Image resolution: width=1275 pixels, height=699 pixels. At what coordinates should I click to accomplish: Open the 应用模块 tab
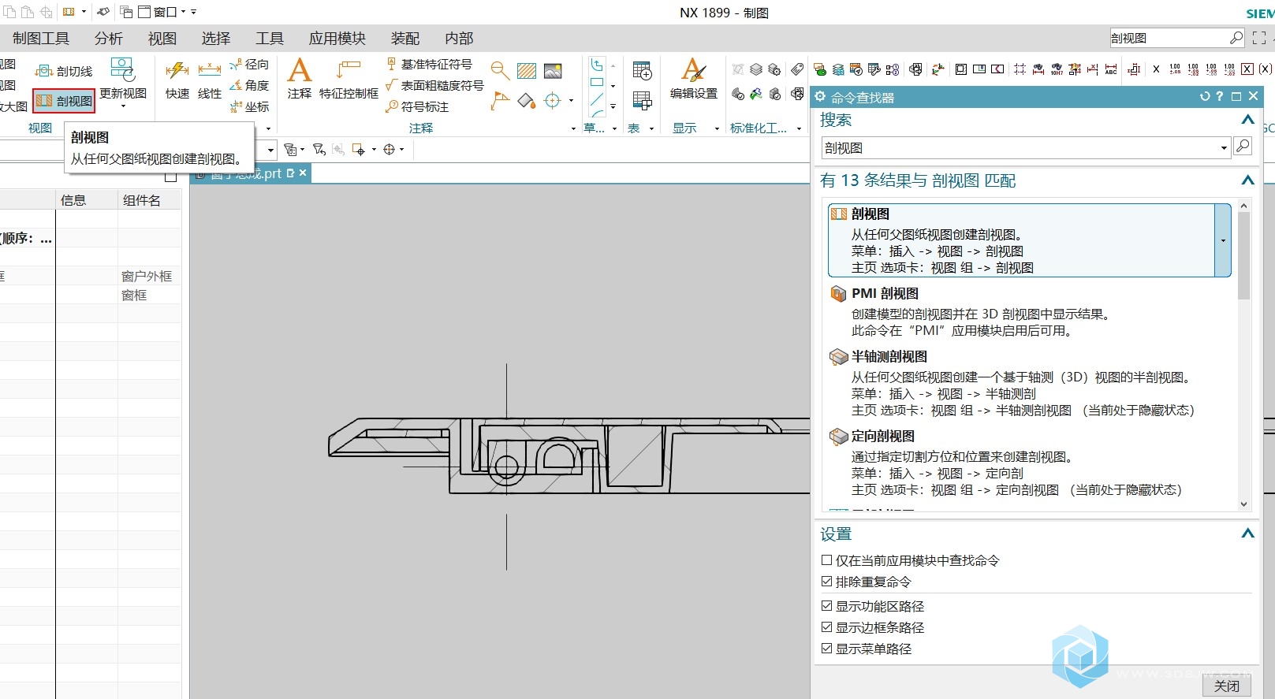(x=337, y=39)
